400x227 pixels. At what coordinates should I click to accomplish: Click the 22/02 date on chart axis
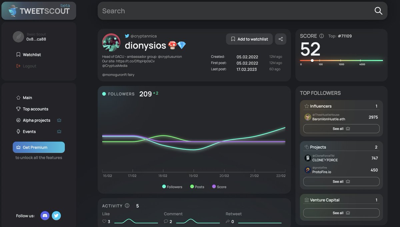point(281,176)
